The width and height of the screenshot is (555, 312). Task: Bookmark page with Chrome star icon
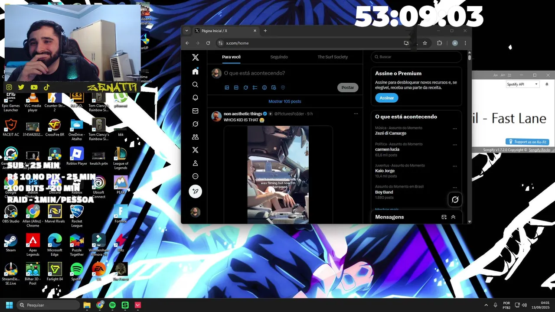click(x=425, y=43)
